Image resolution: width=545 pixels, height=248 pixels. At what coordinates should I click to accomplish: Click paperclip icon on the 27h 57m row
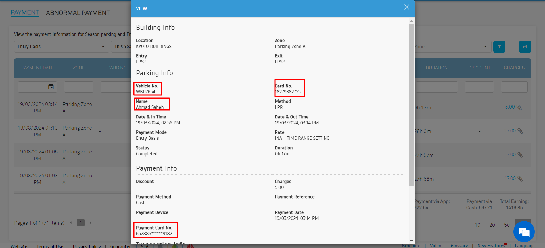point(520,155)
